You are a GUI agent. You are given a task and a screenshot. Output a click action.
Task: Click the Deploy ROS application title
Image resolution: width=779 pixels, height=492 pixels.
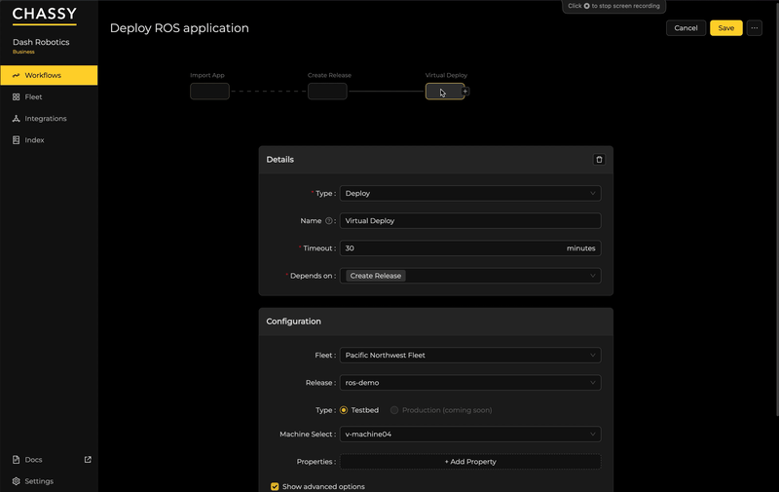coord(179,28)
